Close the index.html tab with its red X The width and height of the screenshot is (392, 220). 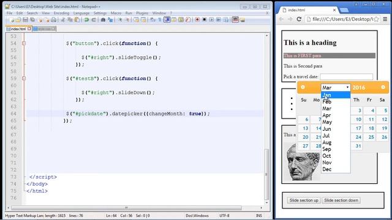[29, 29]
